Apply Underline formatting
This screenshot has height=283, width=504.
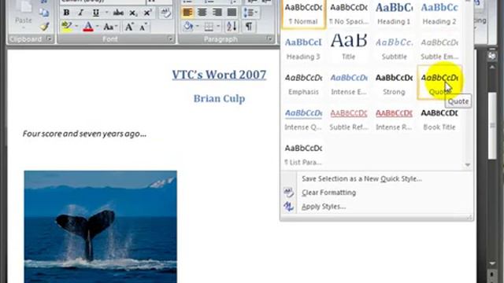click(x=95, y=13)
